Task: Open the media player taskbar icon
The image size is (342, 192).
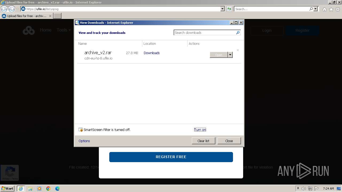Action: click(39, 189)
